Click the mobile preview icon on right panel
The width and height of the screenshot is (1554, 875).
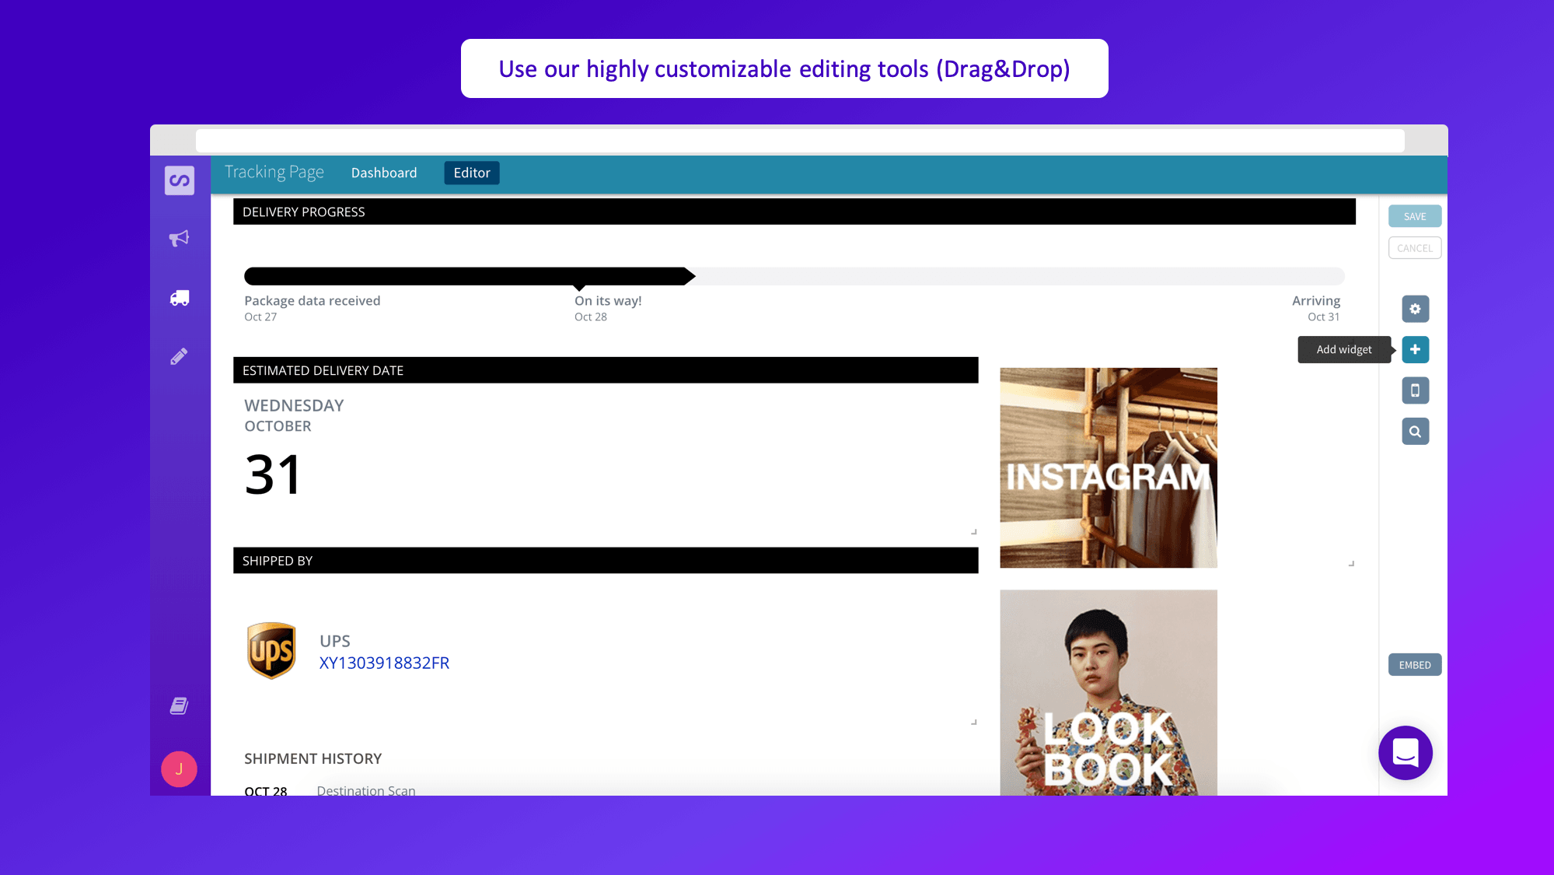(1416, 390)
